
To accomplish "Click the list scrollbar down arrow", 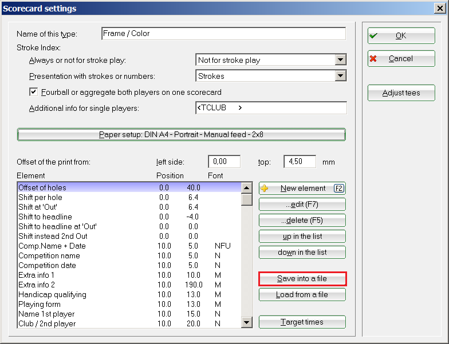I will click(x=247, y=323).
